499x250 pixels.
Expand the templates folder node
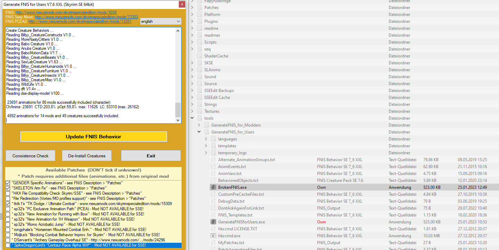[206, 146]
